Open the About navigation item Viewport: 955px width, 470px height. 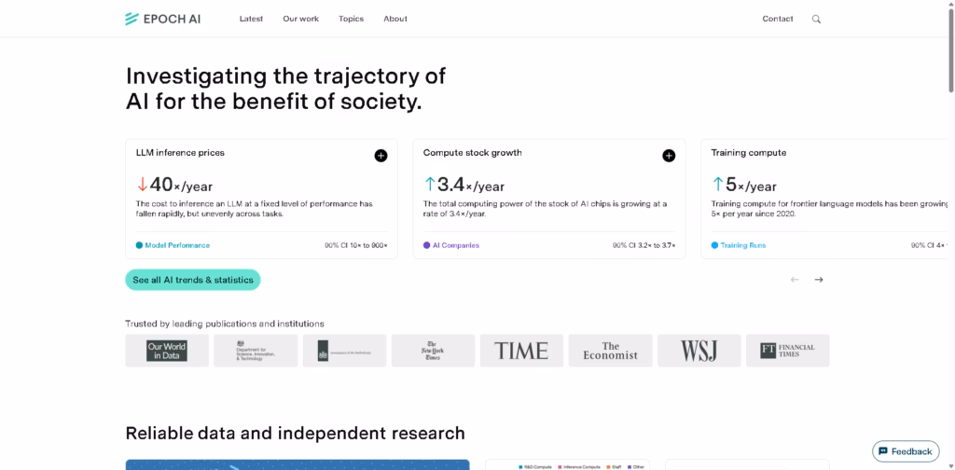[395, 19]
